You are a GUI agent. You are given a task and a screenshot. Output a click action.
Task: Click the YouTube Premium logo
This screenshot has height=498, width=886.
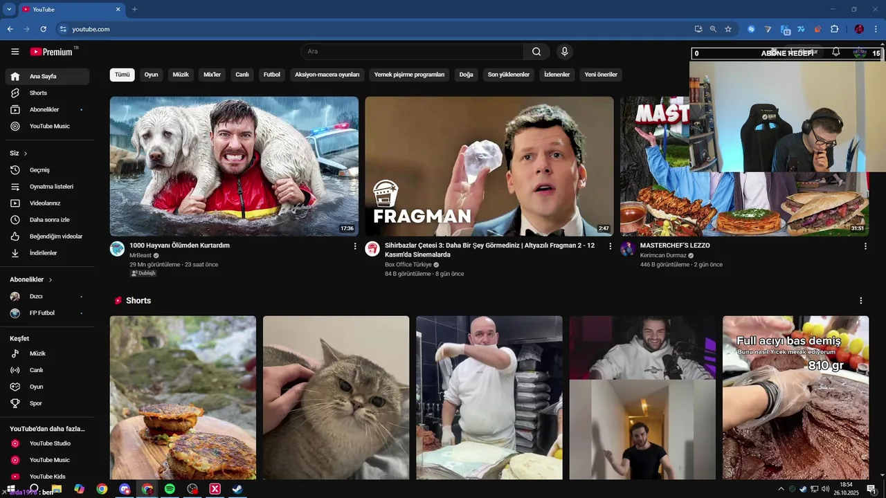51,52
